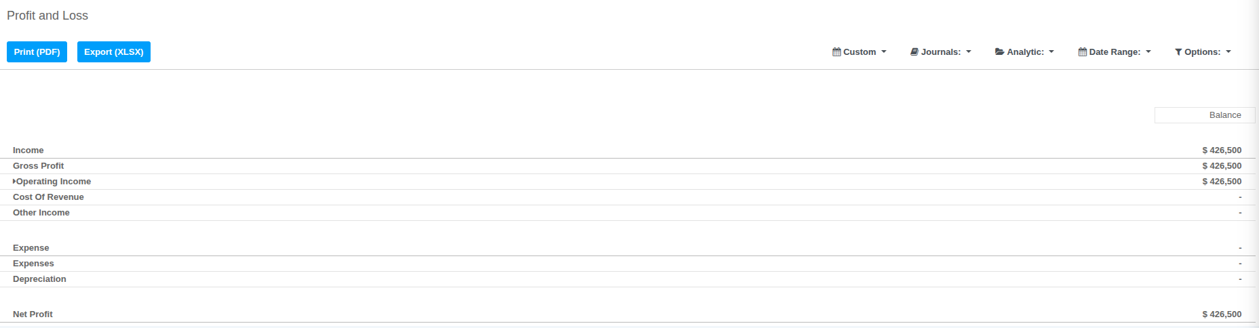Open the Custom period dropdown
The width and height of the screenshot is (1259, 328).
pos(859,52)
